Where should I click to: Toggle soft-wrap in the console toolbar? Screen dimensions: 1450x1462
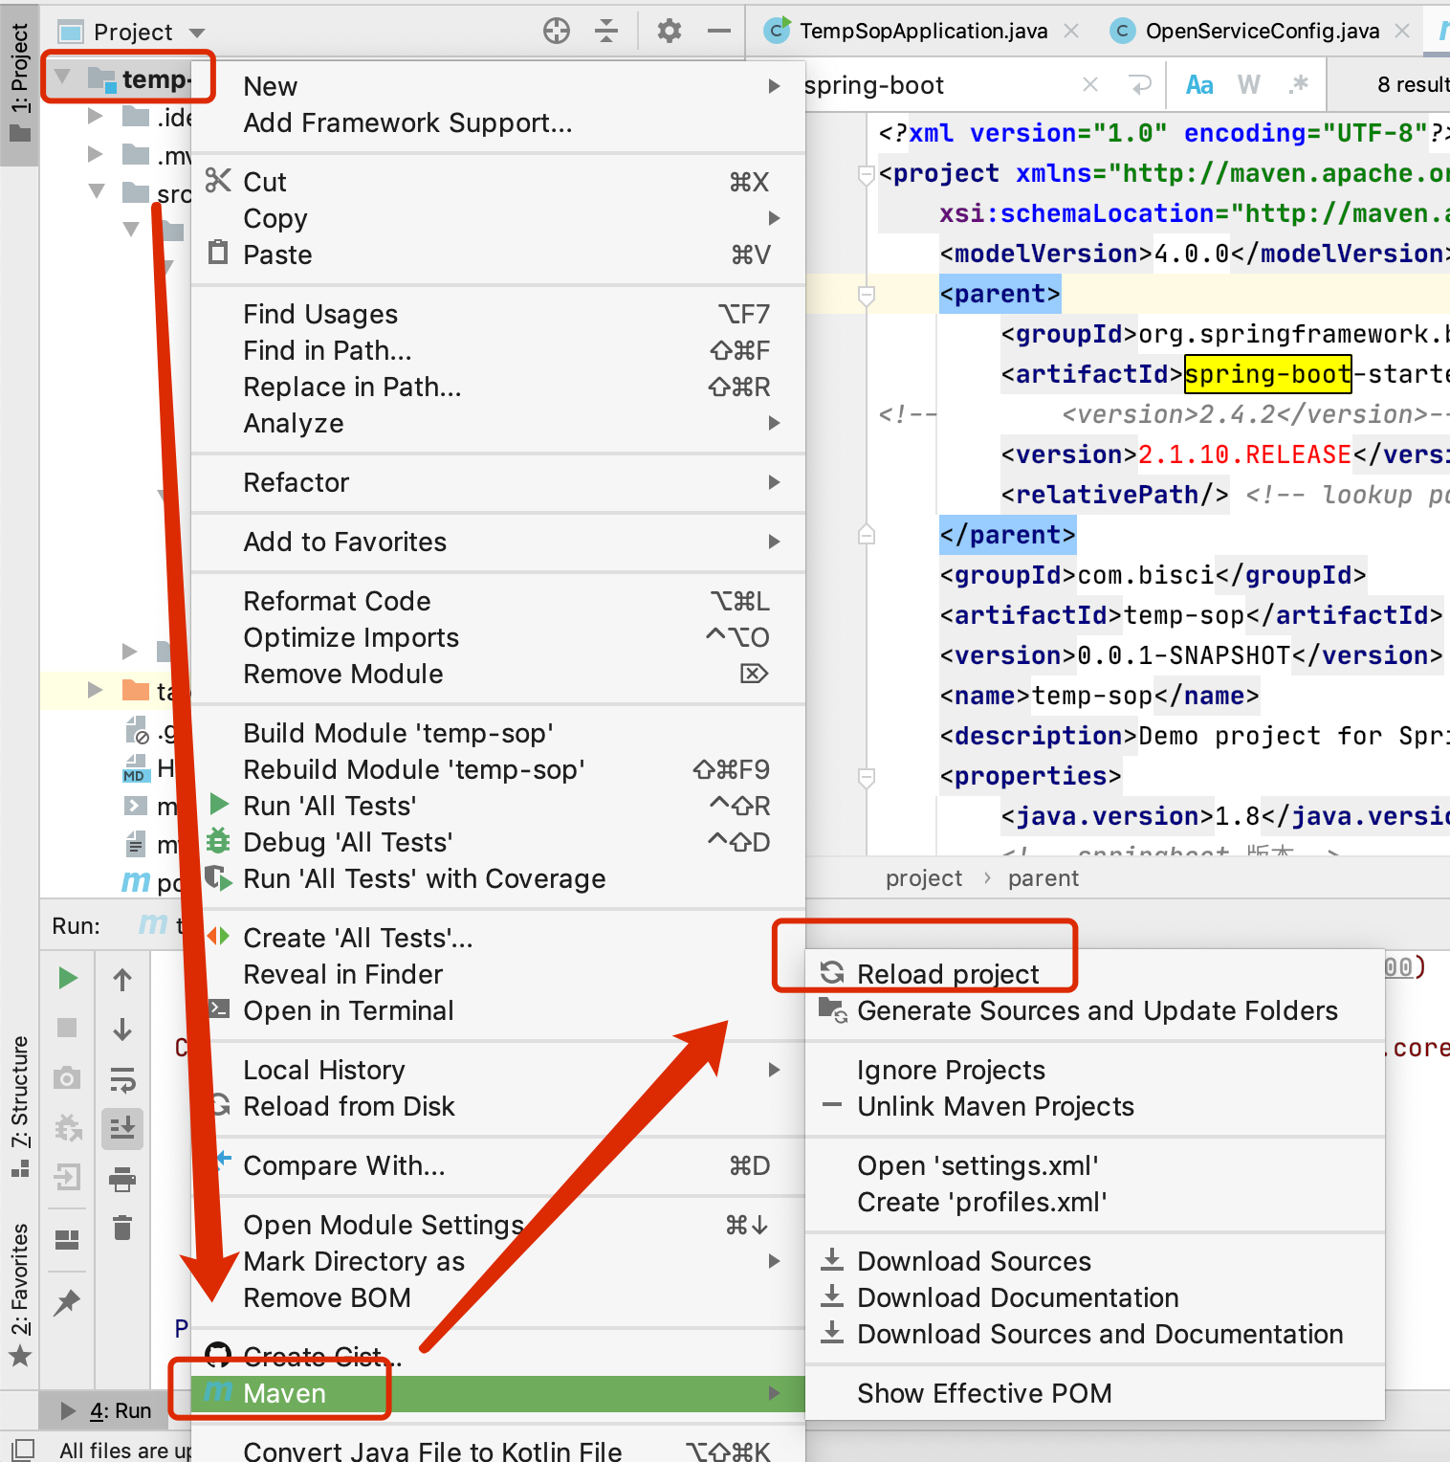[122, 1078]
